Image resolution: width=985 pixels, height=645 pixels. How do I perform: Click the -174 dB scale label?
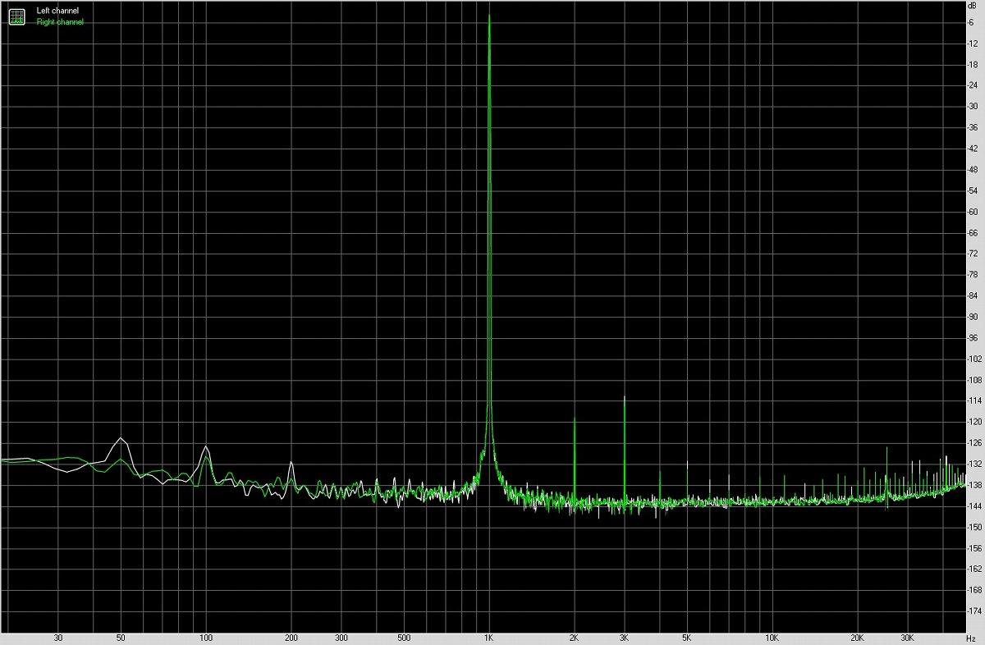click(x=974, y=611)
